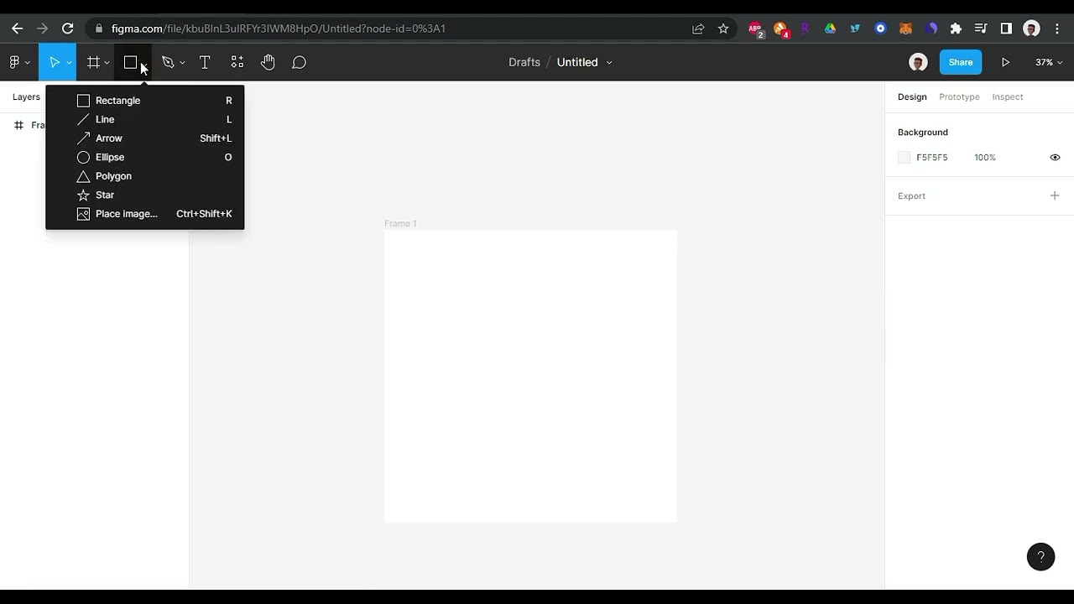Edit the F5F5F5 hex value field
Image resolution: width=1074 pixels, height=604 pixels.
(x=932, y=158)
